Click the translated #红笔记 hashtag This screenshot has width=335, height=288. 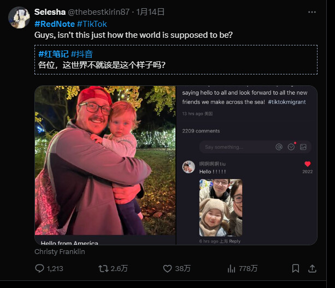click(x=54, y=54)
